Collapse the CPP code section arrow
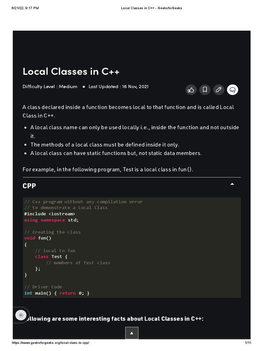The width and height of the screenshot is (263, 351). point(232,184)
